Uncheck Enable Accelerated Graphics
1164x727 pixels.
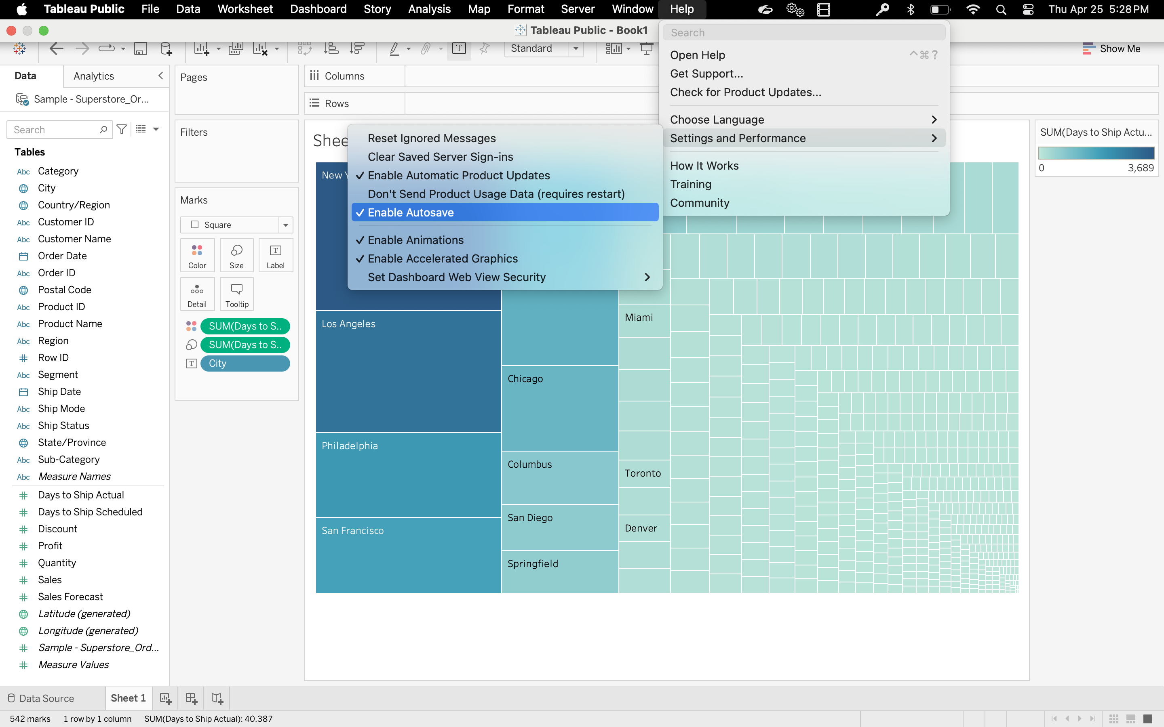click(443, 258)
